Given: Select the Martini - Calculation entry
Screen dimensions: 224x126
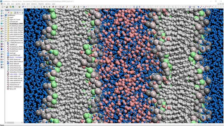Looking at the screenshot, I should (16, 57).
